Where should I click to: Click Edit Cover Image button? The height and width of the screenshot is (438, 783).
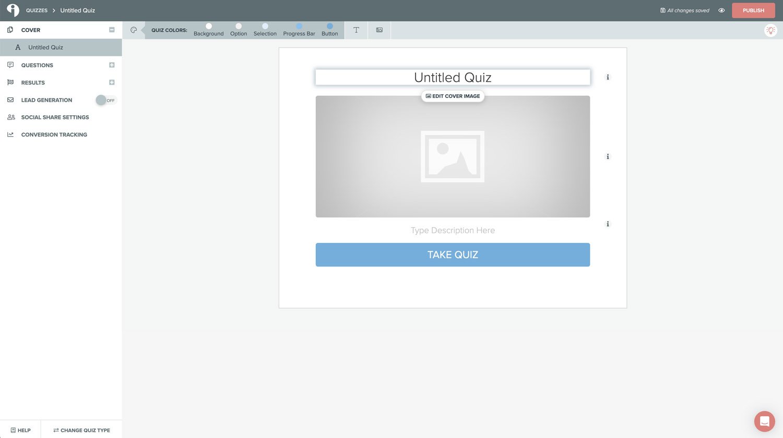(453, 96)
